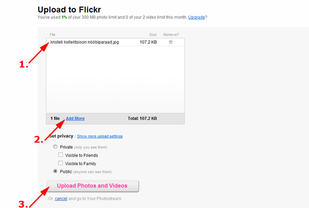Click the Size column header
The height and width of the screenshot is (208, 309).
pos(152,34)
